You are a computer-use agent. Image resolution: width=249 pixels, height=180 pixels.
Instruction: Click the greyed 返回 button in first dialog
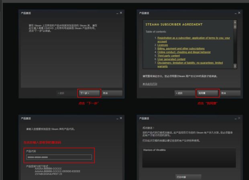click(67, 93)
